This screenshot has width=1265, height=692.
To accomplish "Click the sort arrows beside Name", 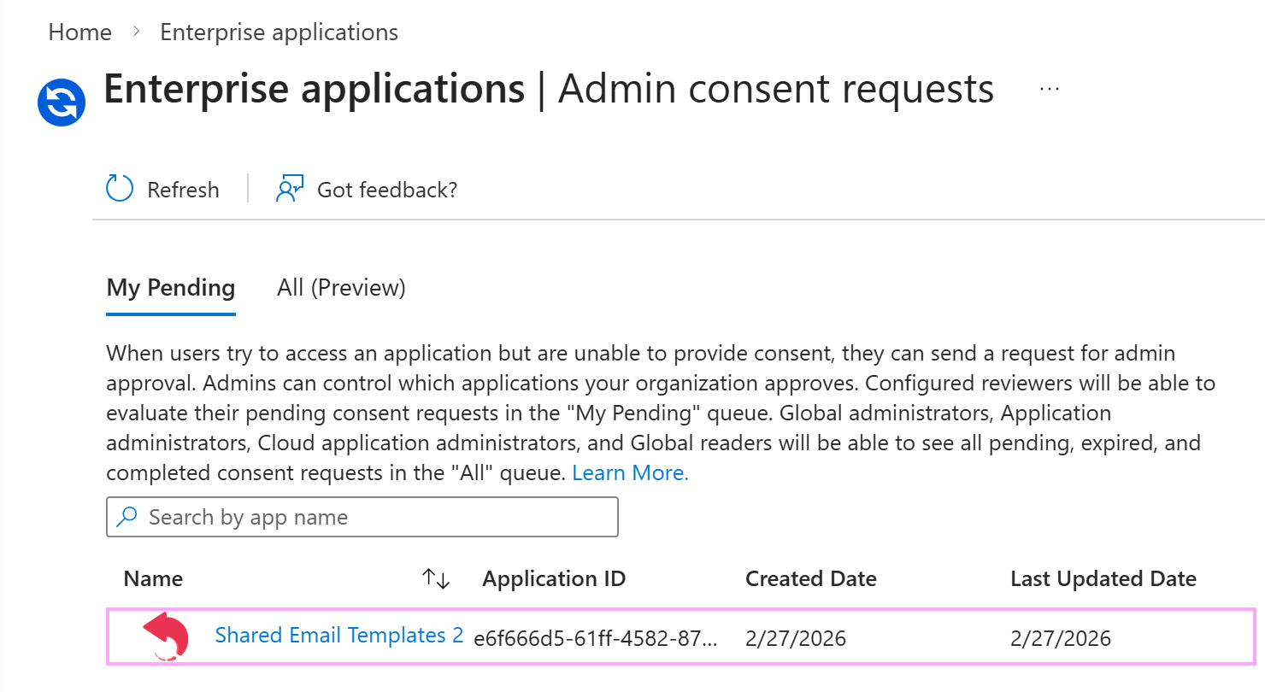I will point(434,578).
